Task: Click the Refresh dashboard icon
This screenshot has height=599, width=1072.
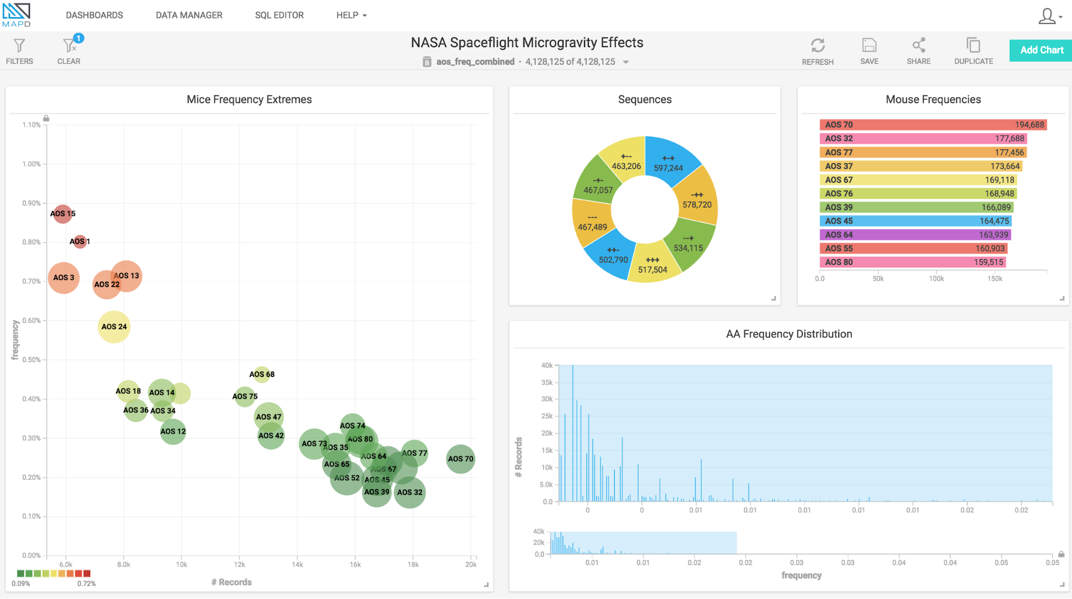Action: pos(817,46)
